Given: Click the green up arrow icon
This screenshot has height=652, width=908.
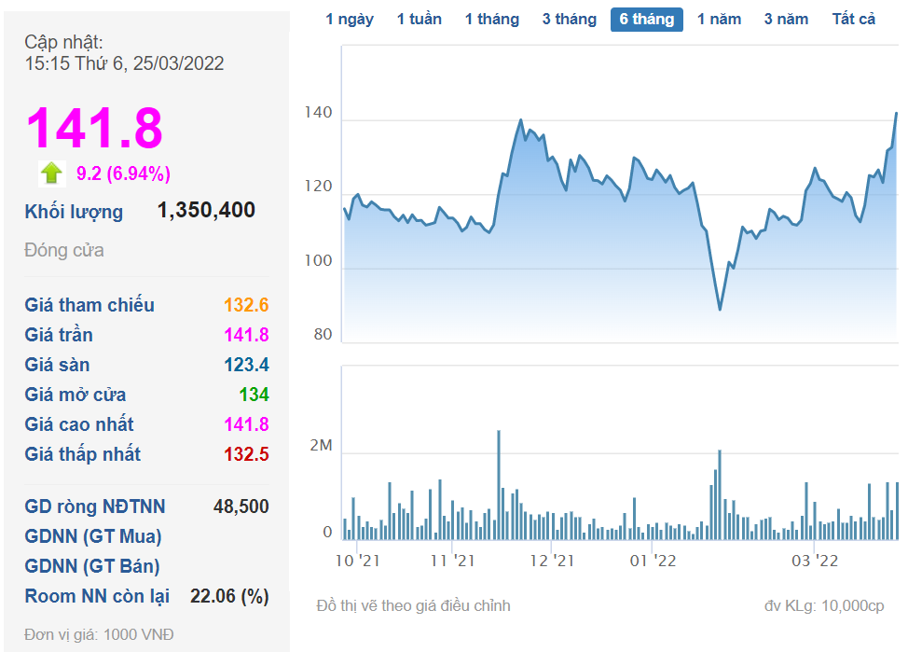Looking at the screenshot, I should (x=51, y=173).
